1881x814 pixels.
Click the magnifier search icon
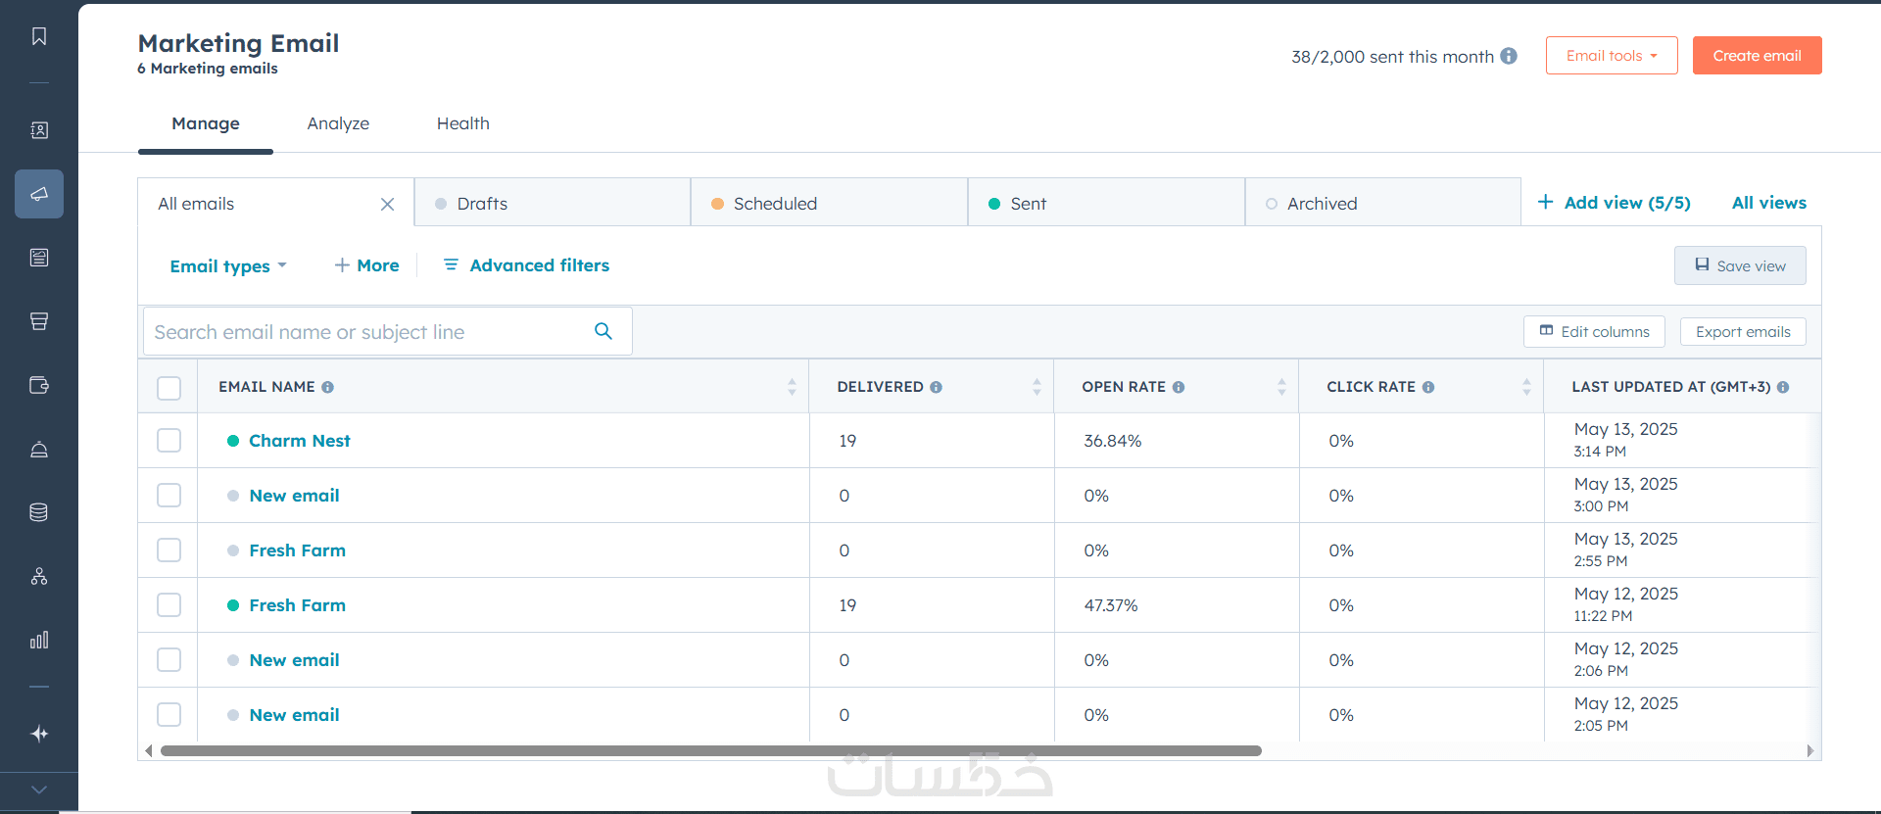(x=603, y=331)
